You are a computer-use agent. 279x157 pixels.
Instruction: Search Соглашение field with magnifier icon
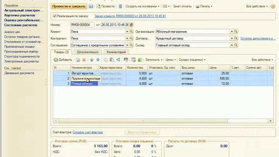tap(131, 45)
